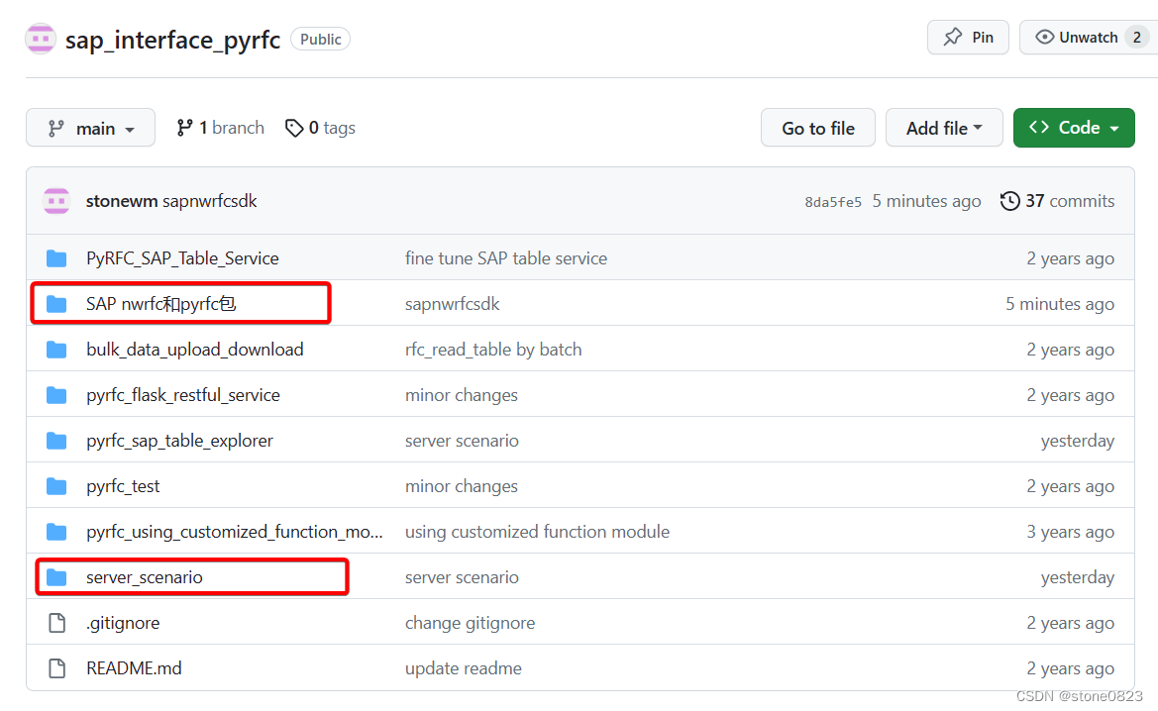
Task: Click '5 minutes ago' in SAP nwrfc row
Action: (1060, 304)
